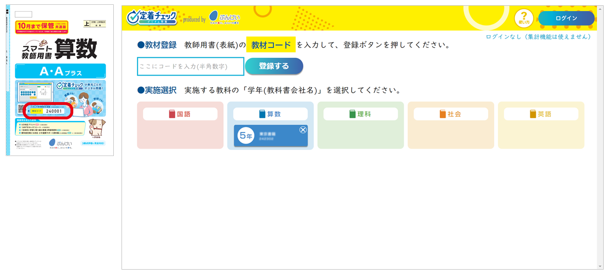
Task: Click the blue 算数 book icon
Action: pyautogui.click(x=262, y=114)
